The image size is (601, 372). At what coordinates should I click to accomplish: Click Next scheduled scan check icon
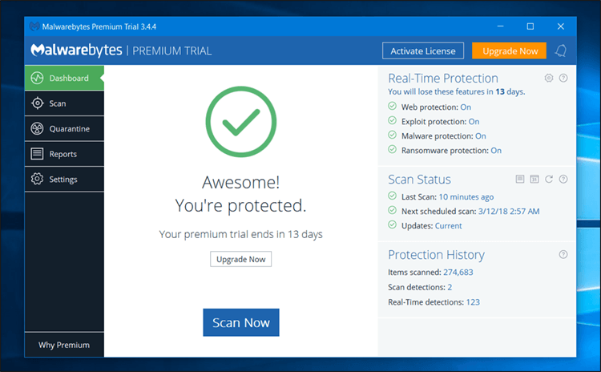392,211
